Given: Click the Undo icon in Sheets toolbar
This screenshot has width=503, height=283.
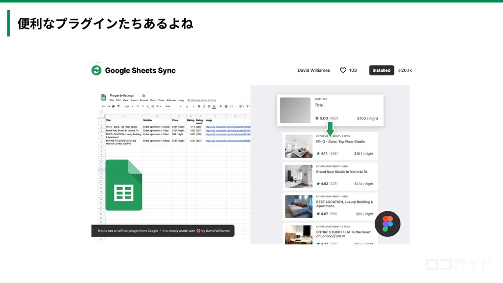Looking at the screenshot, I should tap(104, 106).
